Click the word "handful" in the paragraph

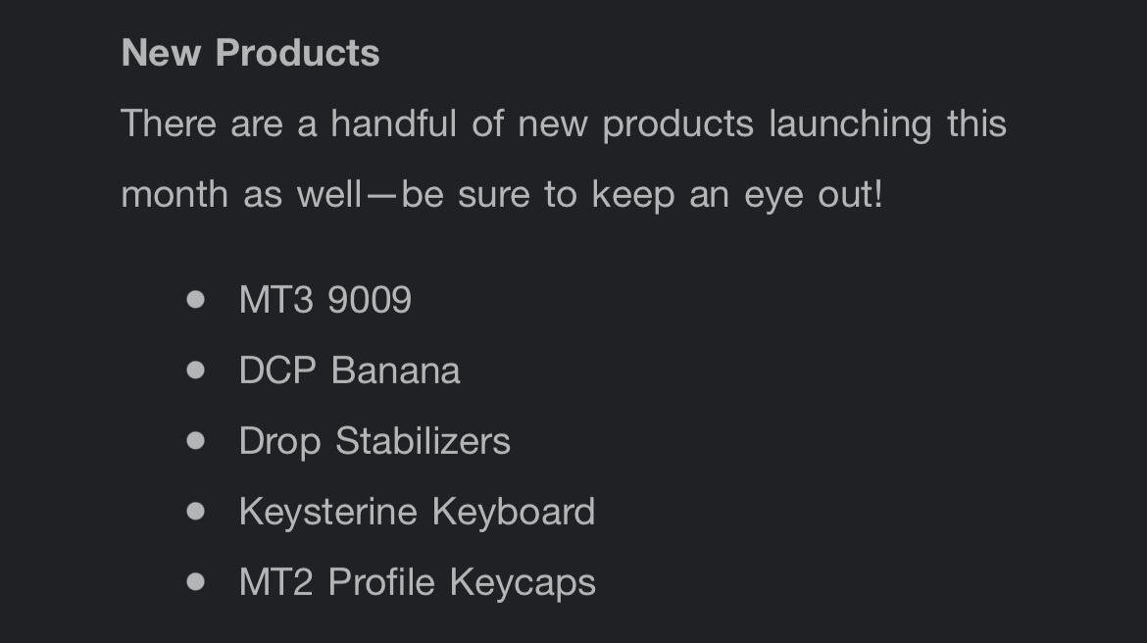[x=393, y=123]
